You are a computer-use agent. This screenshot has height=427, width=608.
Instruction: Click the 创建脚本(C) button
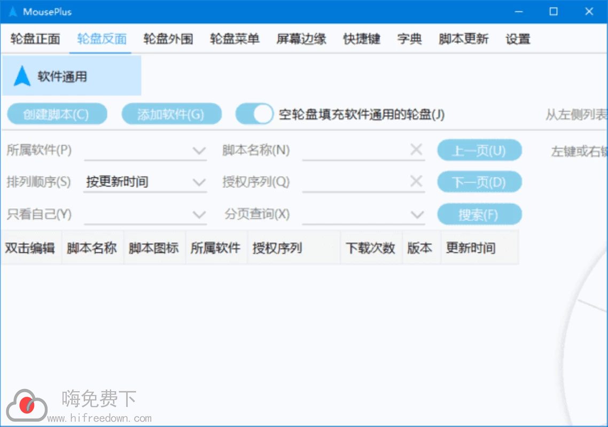click(x=57, y=114)
